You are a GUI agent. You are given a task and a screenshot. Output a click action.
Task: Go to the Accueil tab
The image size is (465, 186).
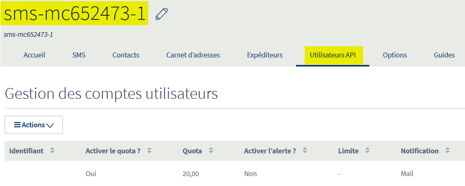[x=34, y=55]
